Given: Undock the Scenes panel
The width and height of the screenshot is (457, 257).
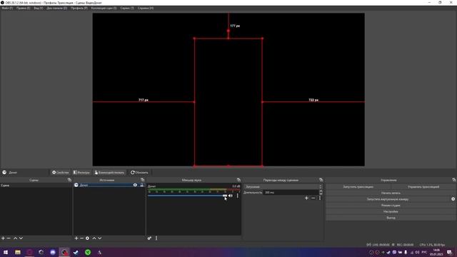Looking at the screenshot, I should pyautogui.click(x=69, y=180).
